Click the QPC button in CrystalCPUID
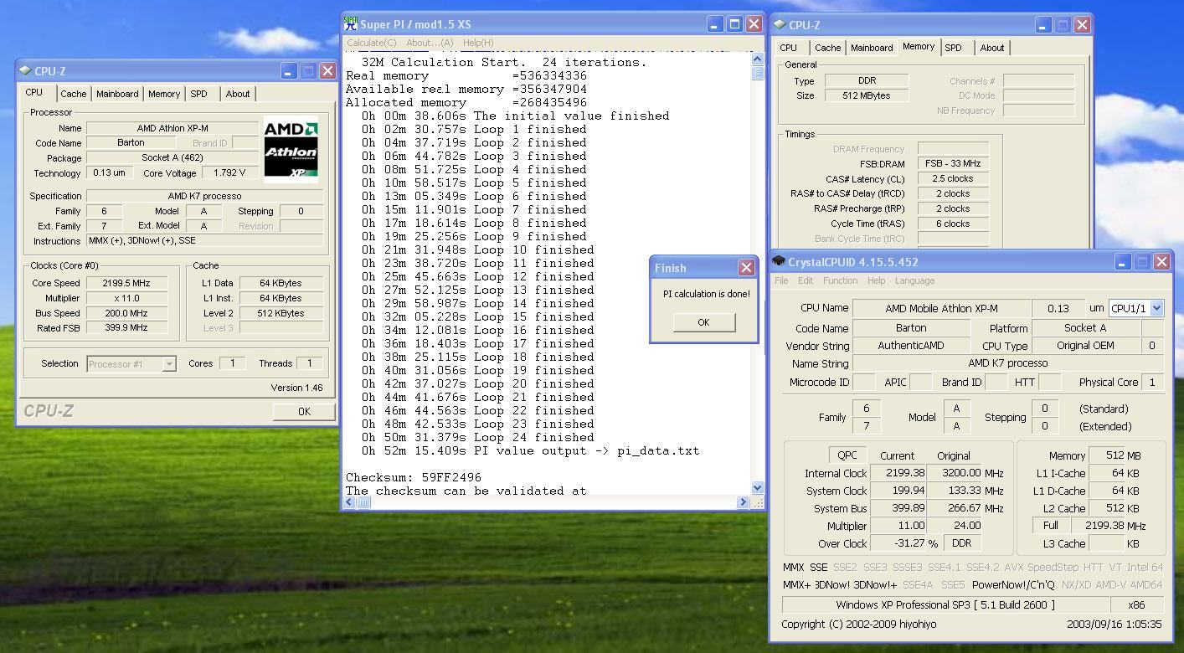Viewport: 1184px width, 653px height. [847, 455]
